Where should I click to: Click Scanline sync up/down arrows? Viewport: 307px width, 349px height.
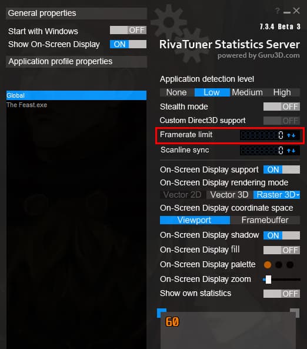(291, 151)
